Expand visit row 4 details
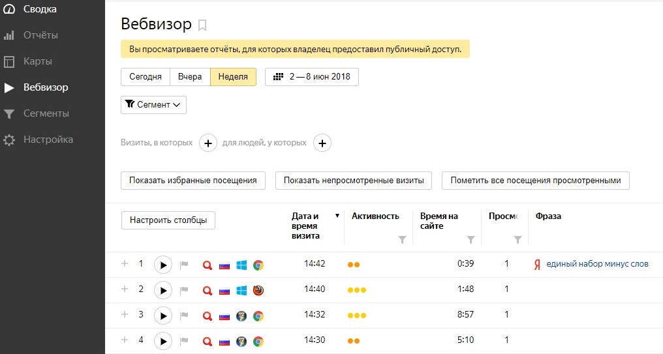This screenshot has height=354, width=663. (x=125, y=340)
